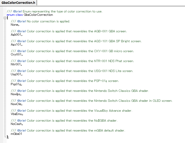Click the 'NswOle,' enumerator
Viewport: 185px width, 143px height.
click(x=17, y=104)
